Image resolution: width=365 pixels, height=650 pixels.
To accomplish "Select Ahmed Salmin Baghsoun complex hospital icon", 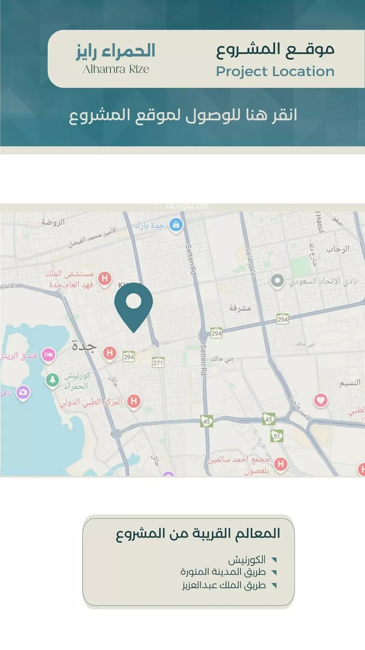I will click(x=280, y=464).
